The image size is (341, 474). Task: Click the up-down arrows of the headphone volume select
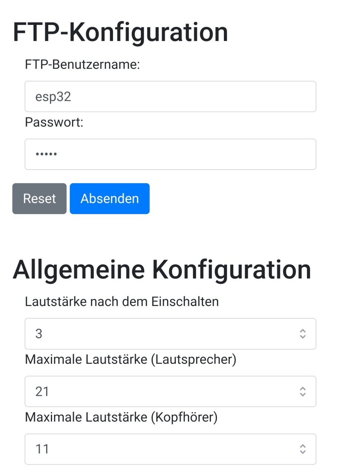point(302,449)
